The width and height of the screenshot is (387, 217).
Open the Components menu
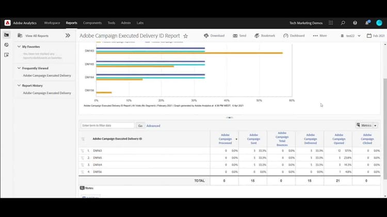point(92,23)
